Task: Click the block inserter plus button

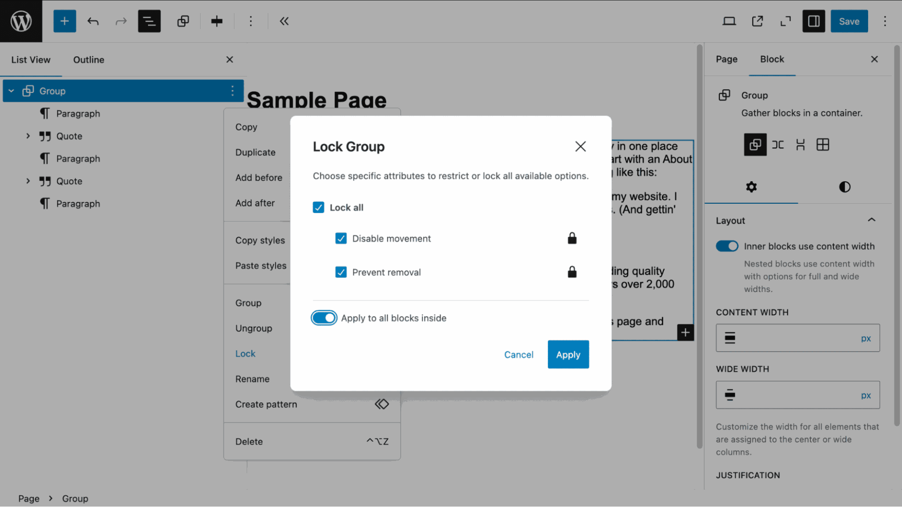Action: tap(64, 21)
